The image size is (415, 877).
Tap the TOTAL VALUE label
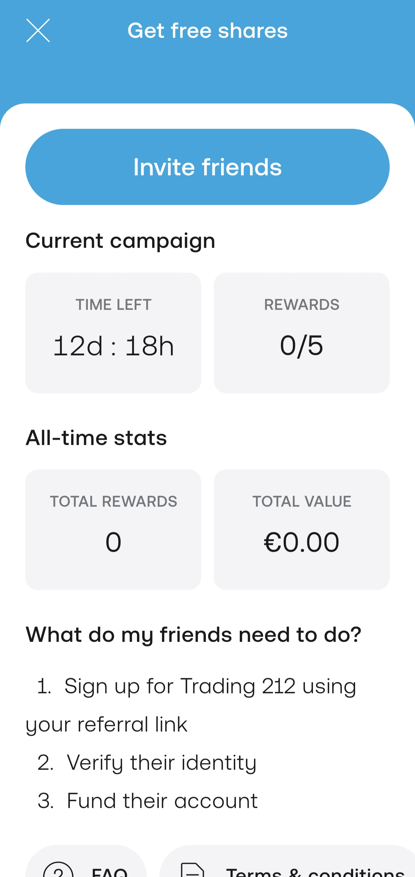pyautogui.click(x=301, y=501)
